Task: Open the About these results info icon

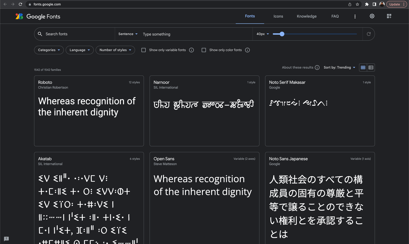Action: (317, 68)
